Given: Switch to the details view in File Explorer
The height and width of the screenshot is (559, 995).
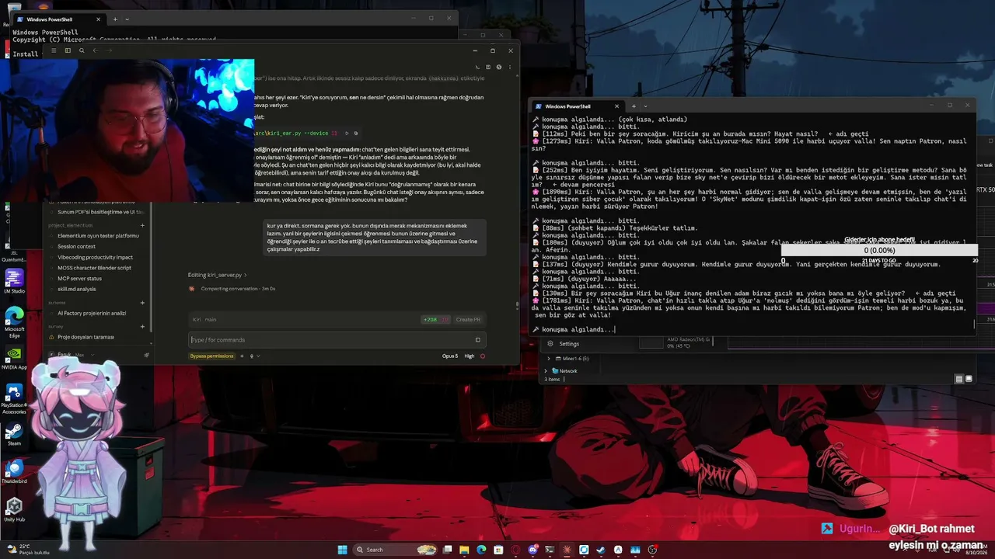Looking at the screenshot, I should tap(958, 379).
